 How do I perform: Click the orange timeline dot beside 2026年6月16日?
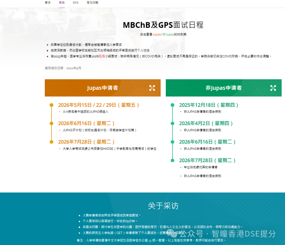click(51, 123)
